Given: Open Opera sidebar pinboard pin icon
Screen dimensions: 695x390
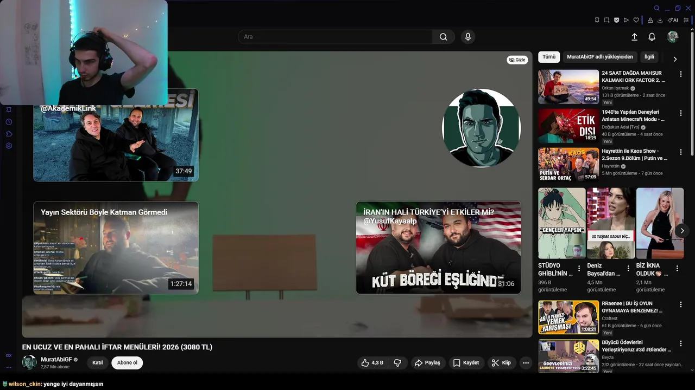Looking at the screenshot, I should point(9,109).
